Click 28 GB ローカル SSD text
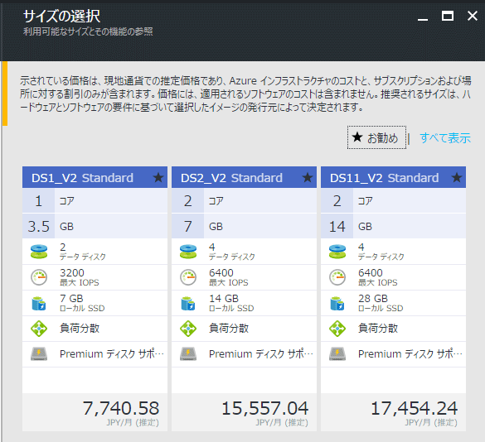The image size is (485, 442). (381, 303)
